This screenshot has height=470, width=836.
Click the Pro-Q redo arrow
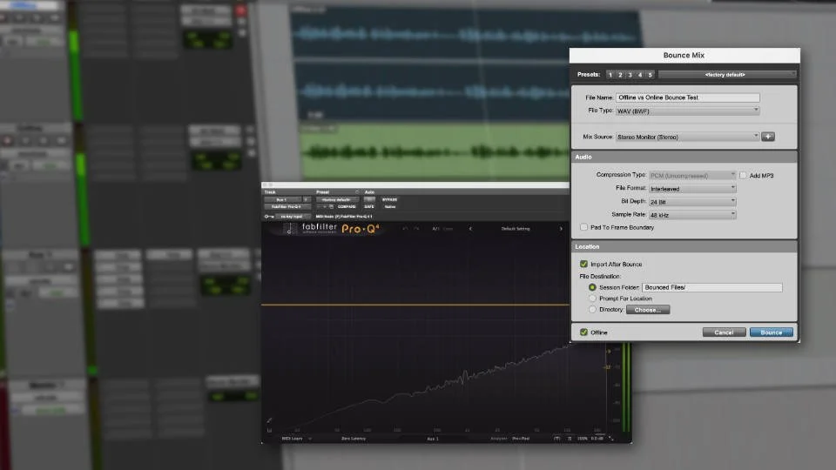click(416, 229)
